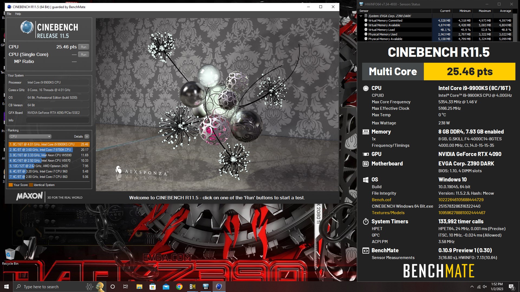Open File Explorer from the taskbar
The height and width of the screenshot is (292, 520).
[x=139, y=287]
